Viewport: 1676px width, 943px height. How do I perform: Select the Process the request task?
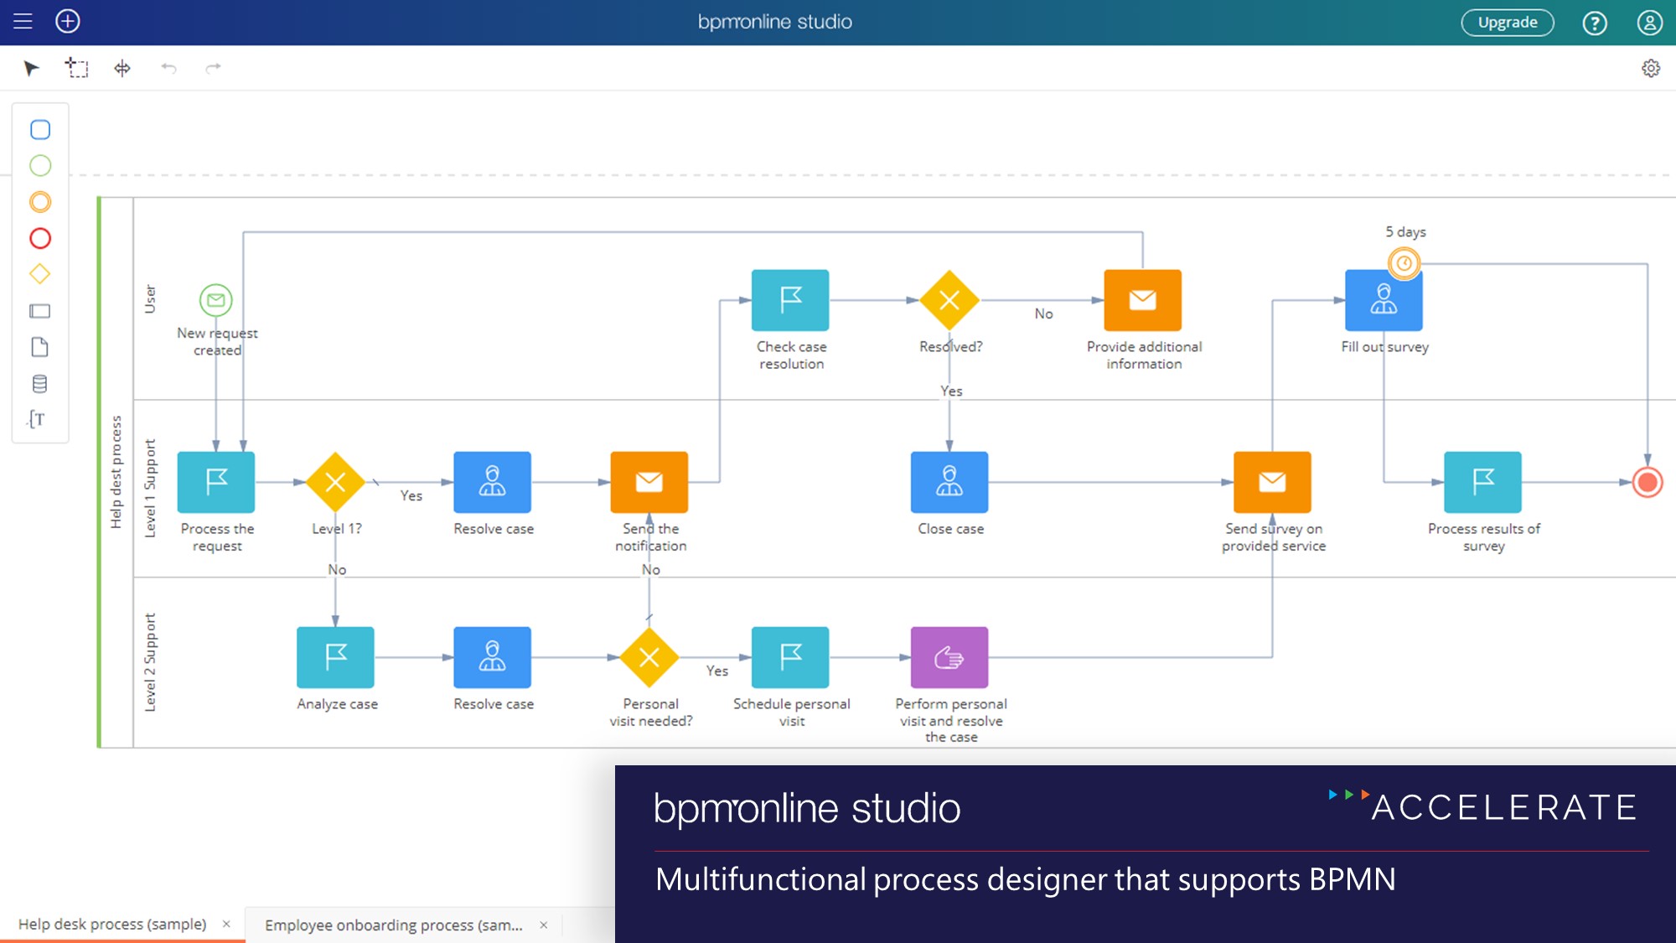[x=216, y=482]
